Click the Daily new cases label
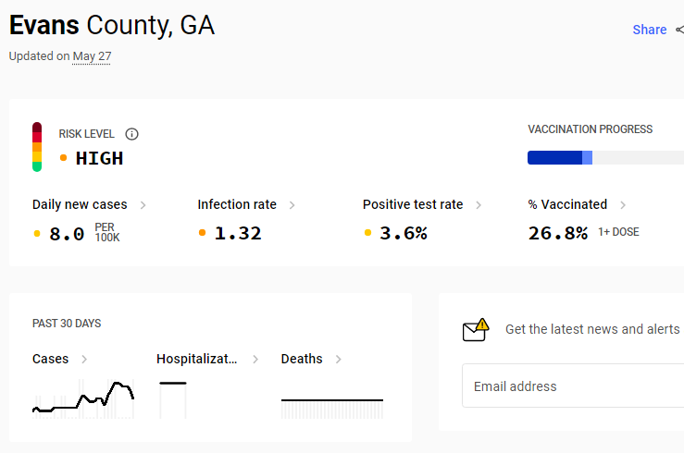The height and width of the screenshot is (453, 684). 80,204
